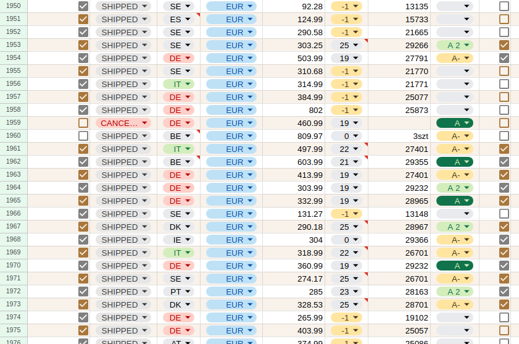Tick the empty first checkbox in row 1959
The height and width of the screenshot is (344, 519).
click(x=83, y=123)
